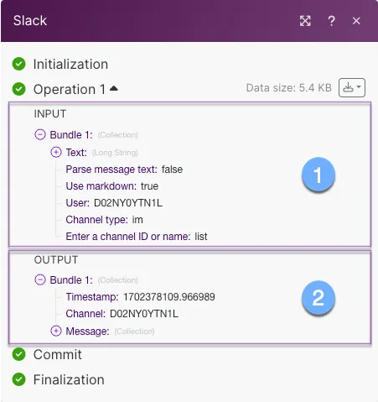Viewport: 378px width, 402px height.
Task: Click the Timestamp value 1702378109.966989
Action: pos(169,297)
